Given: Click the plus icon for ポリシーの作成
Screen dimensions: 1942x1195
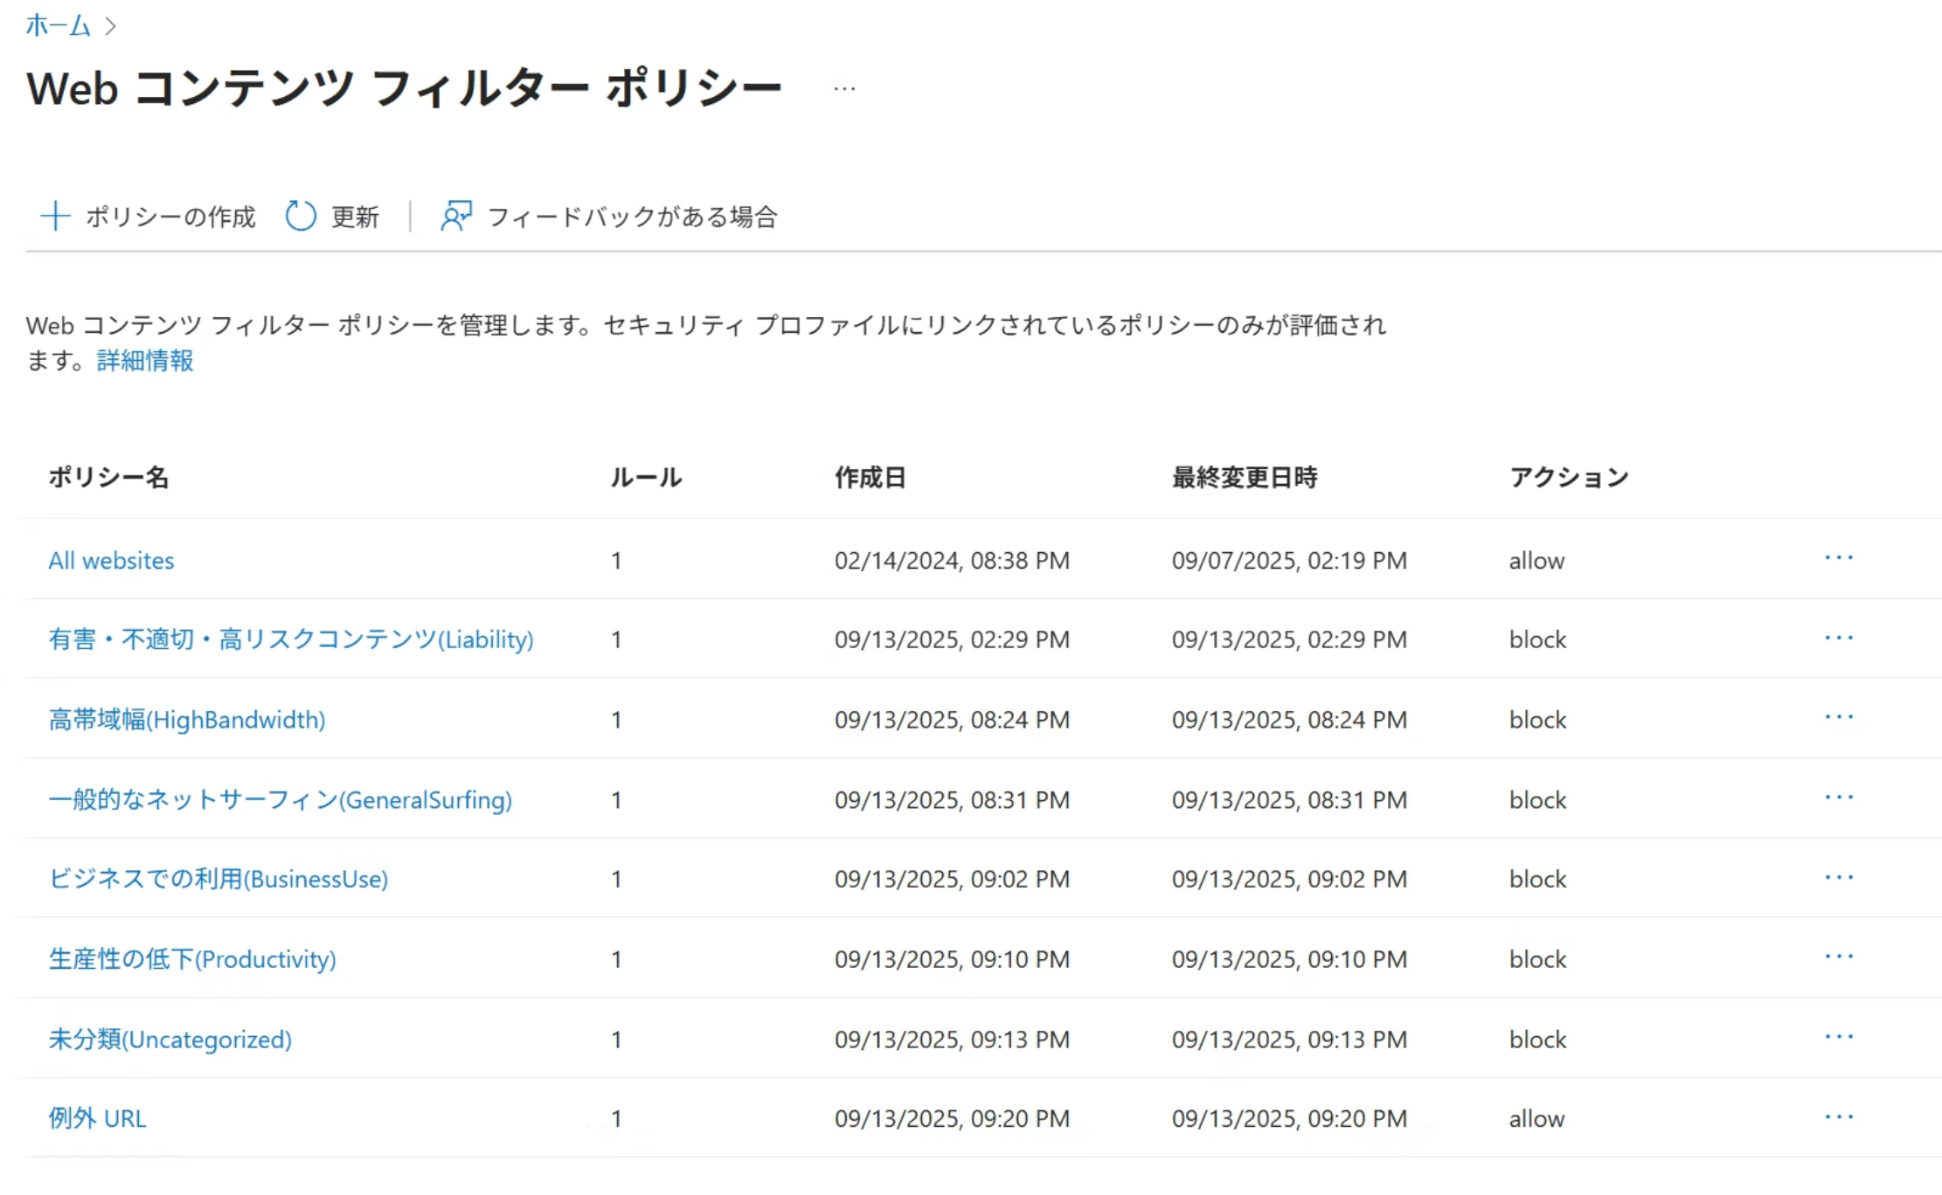Looking at the screenshot, I should (x=56, y=216).
